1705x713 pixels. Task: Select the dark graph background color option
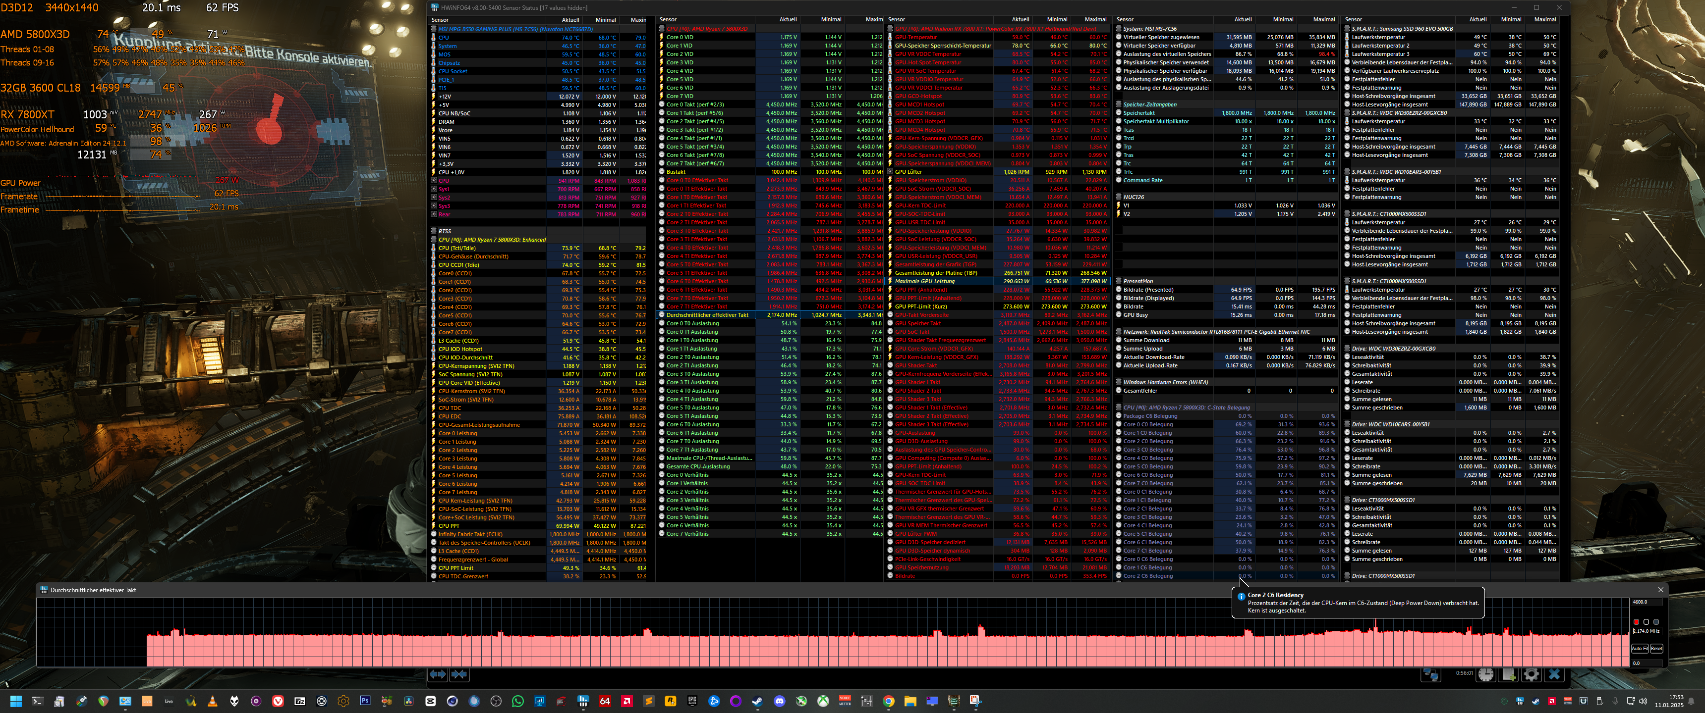point(1655,622)
